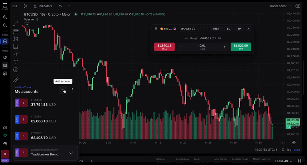Click the SELL 81,820.18 button
Viewport: 307px width, 165px height.
[165, 47]
